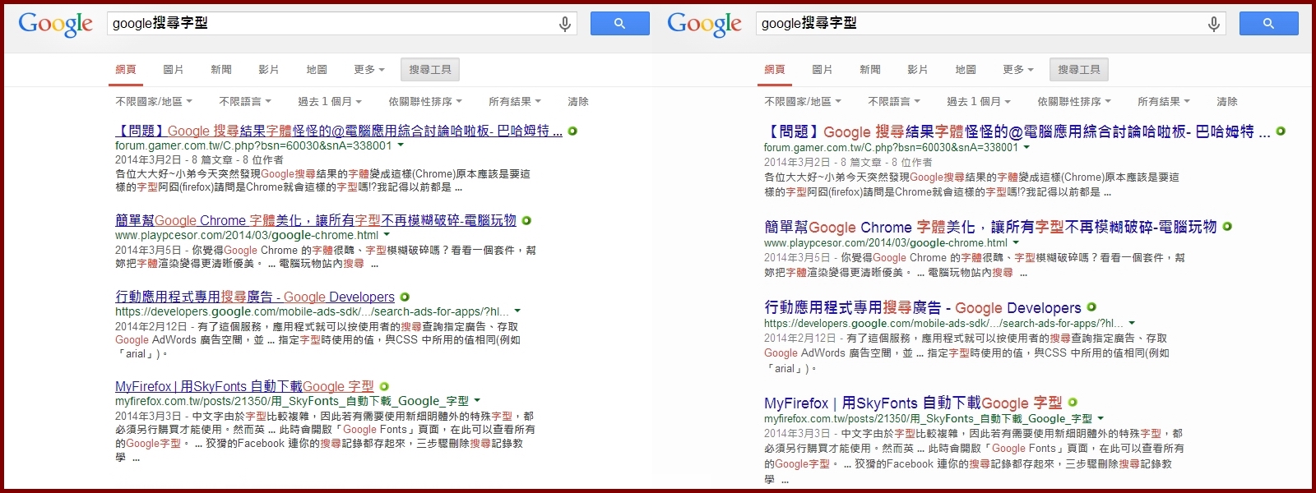
Task: Select the 新聞 tab in left window
Action: [221, 70]
